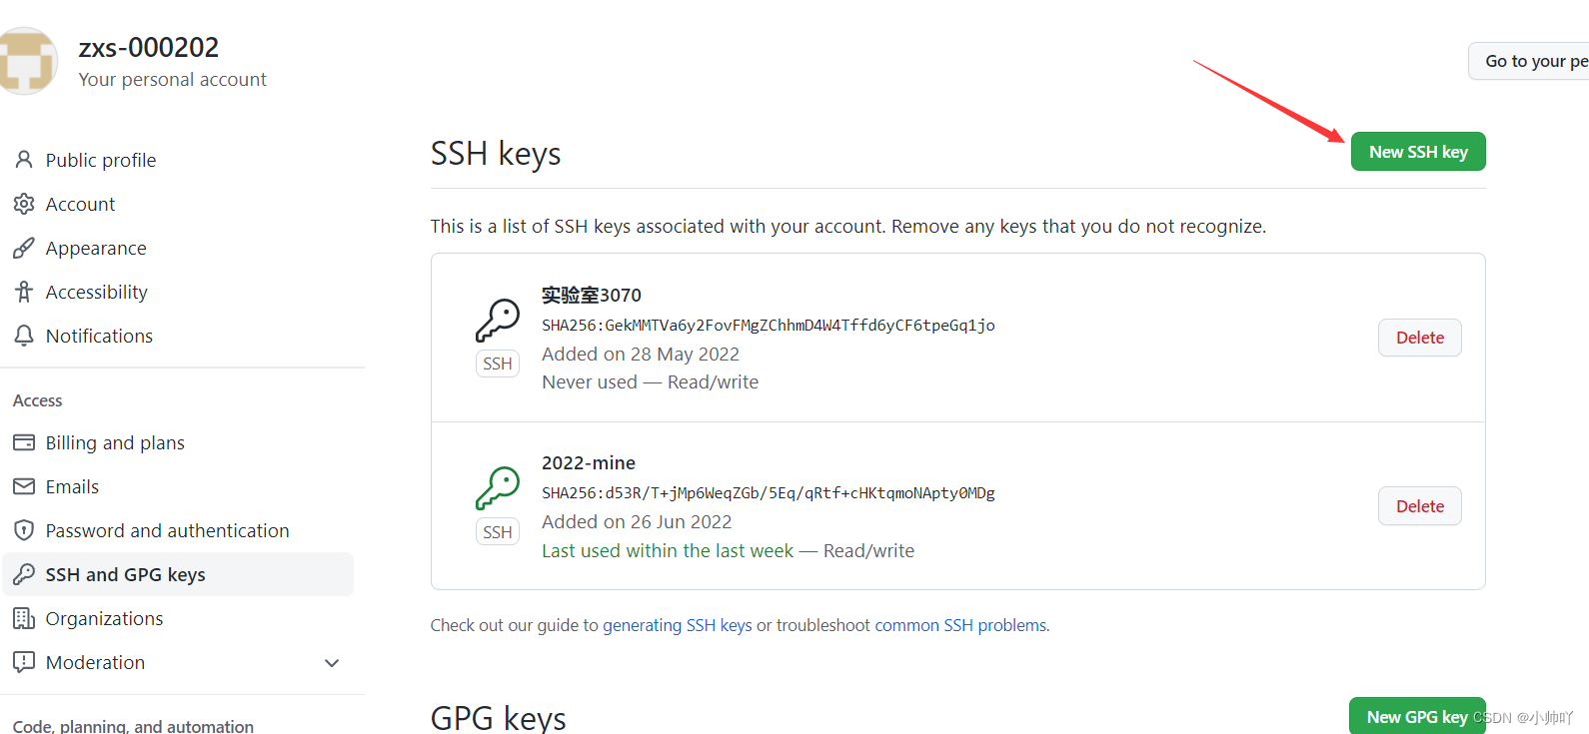Click the Appearance paintbrush icon
The image size is (1589, 734).
(x=24, y=248)
